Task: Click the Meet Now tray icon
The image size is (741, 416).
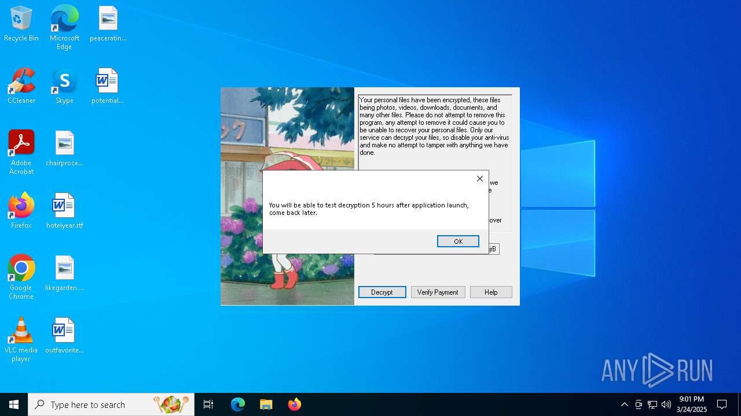Action: [639, 404]
